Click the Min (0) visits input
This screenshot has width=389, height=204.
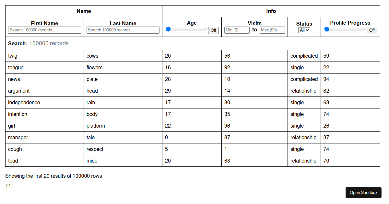(x=237, y=30)
